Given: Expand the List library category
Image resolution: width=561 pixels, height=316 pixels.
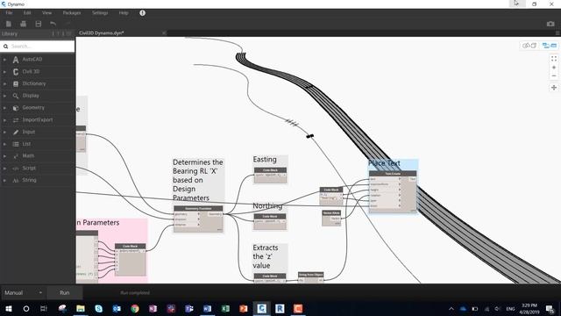Looking at the screenshot, I should point(4,144).
